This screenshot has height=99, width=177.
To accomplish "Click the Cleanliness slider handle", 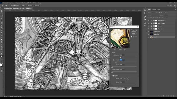I will (x=116, y=62).
